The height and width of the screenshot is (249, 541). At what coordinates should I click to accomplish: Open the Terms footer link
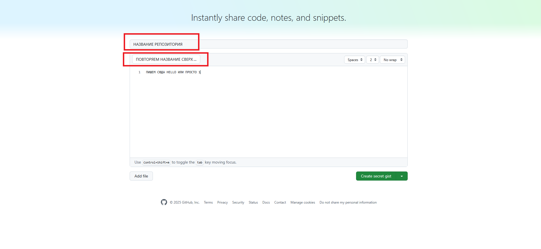click(208, 202)
